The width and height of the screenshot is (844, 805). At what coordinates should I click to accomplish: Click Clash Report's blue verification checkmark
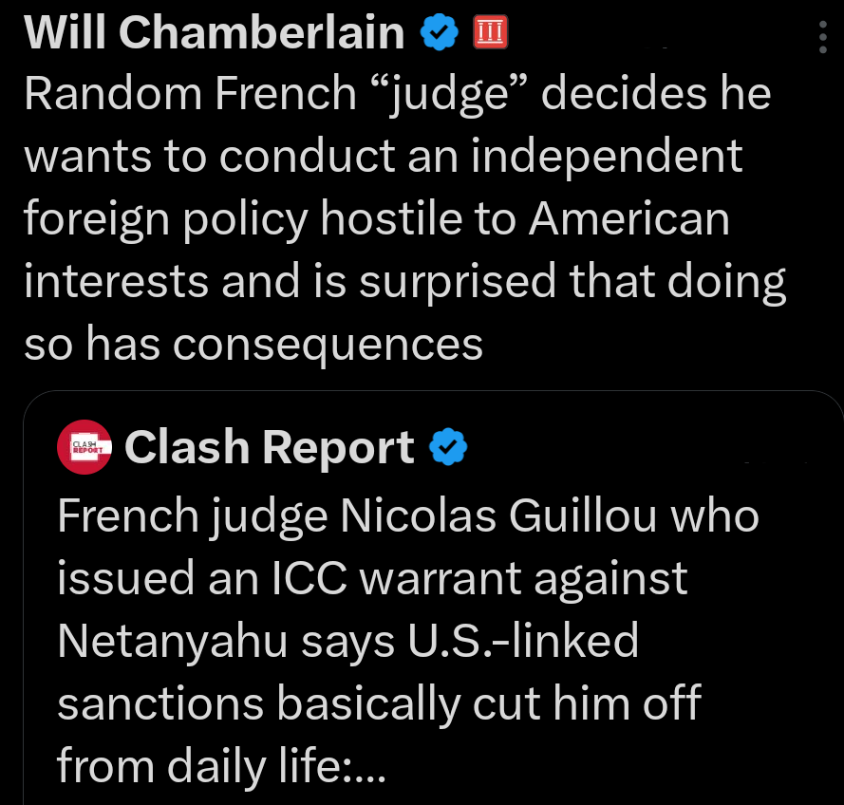(x=446, y=446)
